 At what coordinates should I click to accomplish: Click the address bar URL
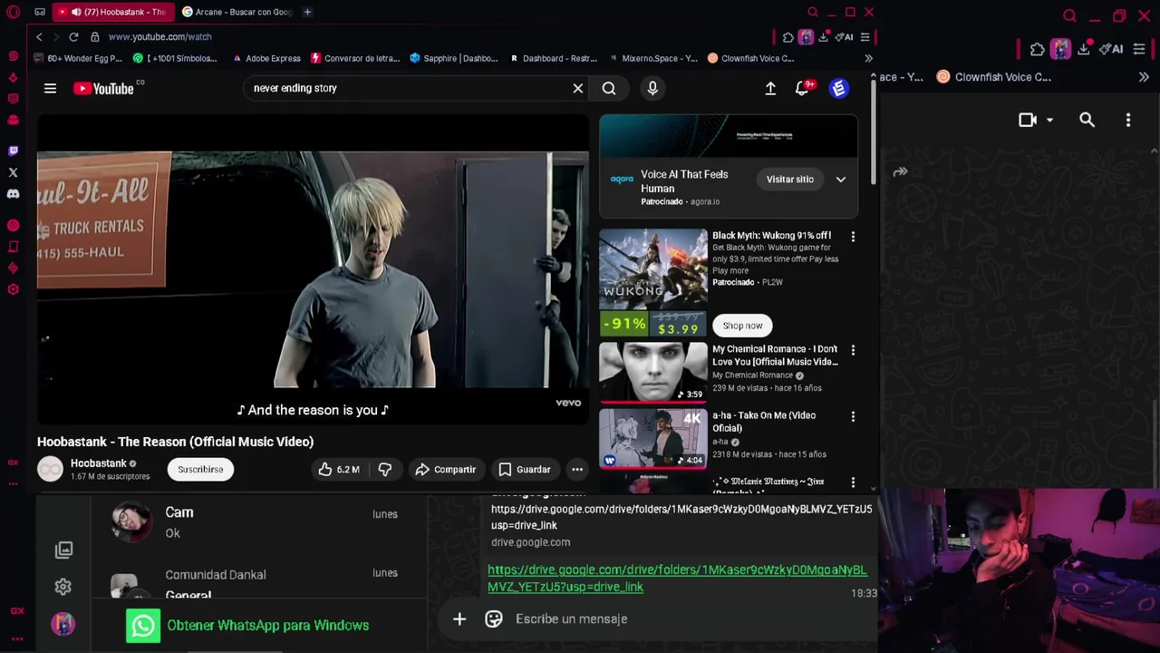pos(160,37)
